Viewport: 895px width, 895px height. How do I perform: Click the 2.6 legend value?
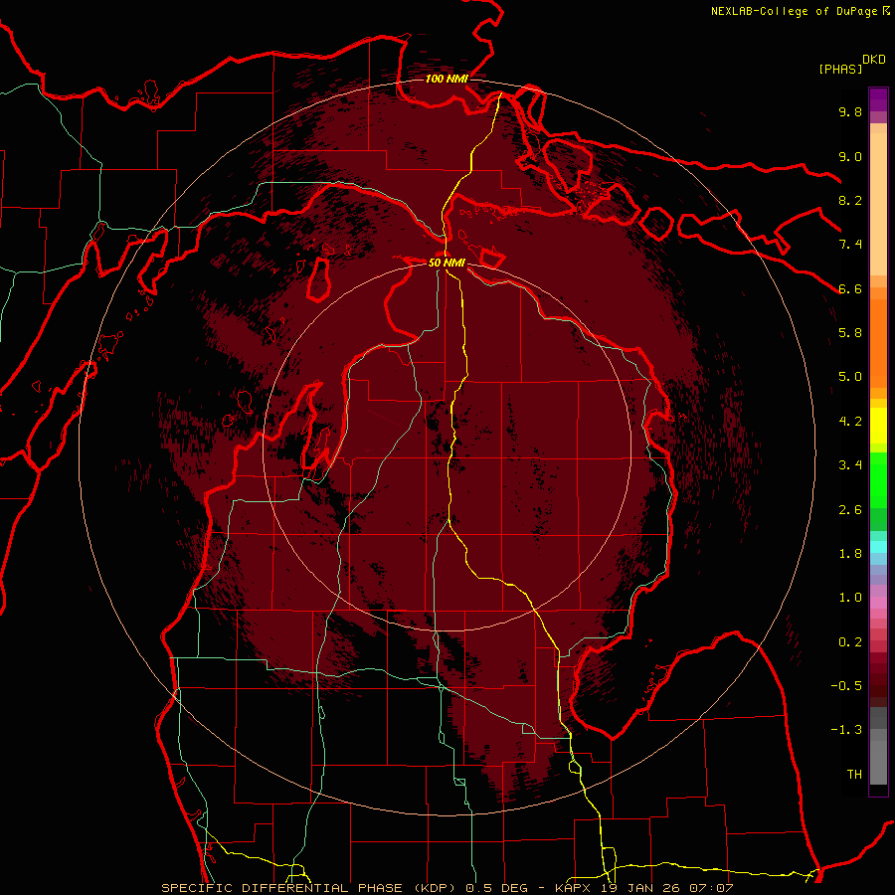(x=850, y=510)
